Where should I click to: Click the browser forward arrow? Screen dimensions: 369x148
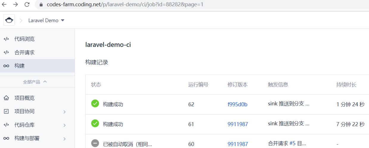pos(16,4)
